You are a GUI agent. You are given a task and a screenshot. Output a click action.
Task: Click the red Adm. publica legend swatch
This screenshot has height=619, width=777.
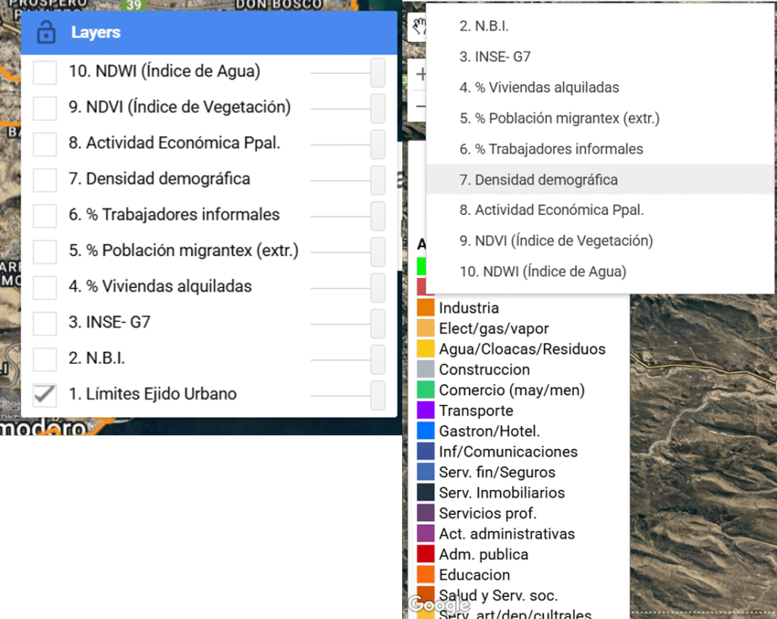point(426,554)
